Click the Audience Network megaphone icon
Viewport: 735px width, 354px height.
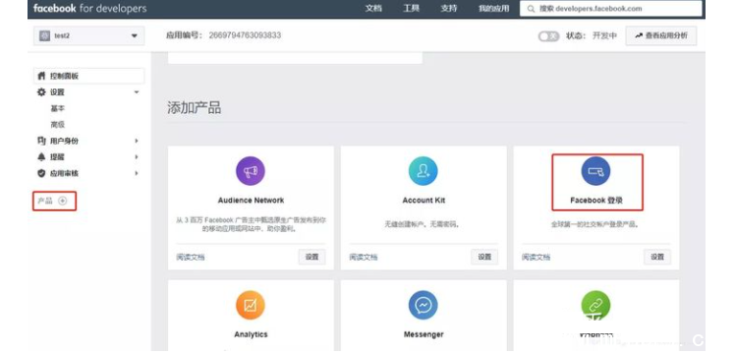pyautogui.click(x=251, y=171)
